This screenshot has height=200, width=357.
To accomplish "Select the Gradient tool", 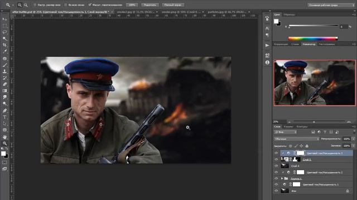I will [4, 91].
